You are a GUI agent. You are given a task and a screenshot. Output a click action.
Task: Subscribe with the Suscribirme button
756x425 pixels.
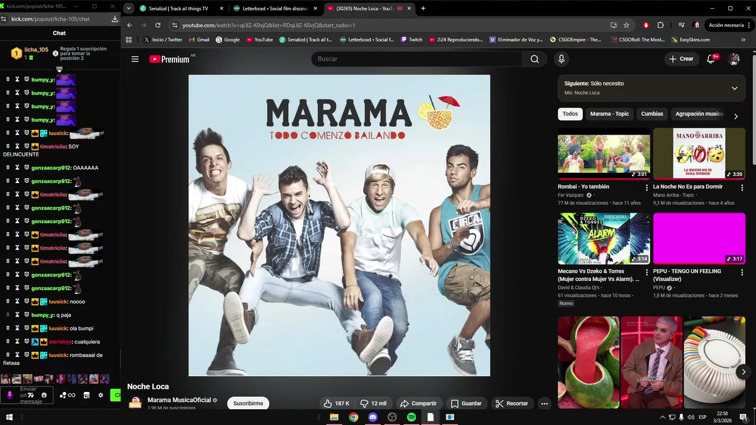pyautogui.click(x=248, y=404)
